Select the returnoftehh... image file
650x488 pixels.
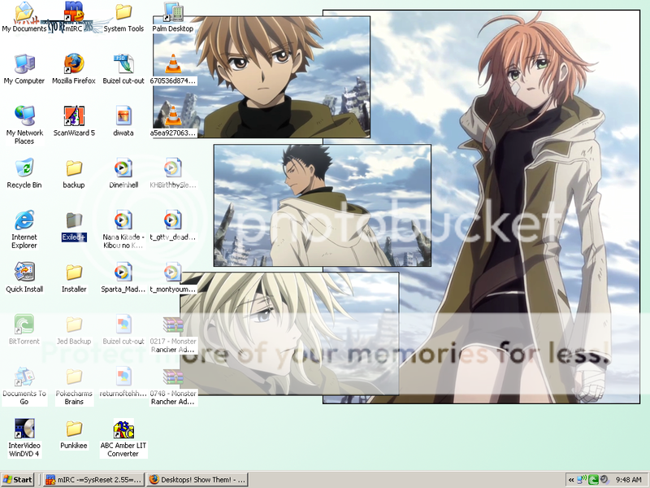123,381
